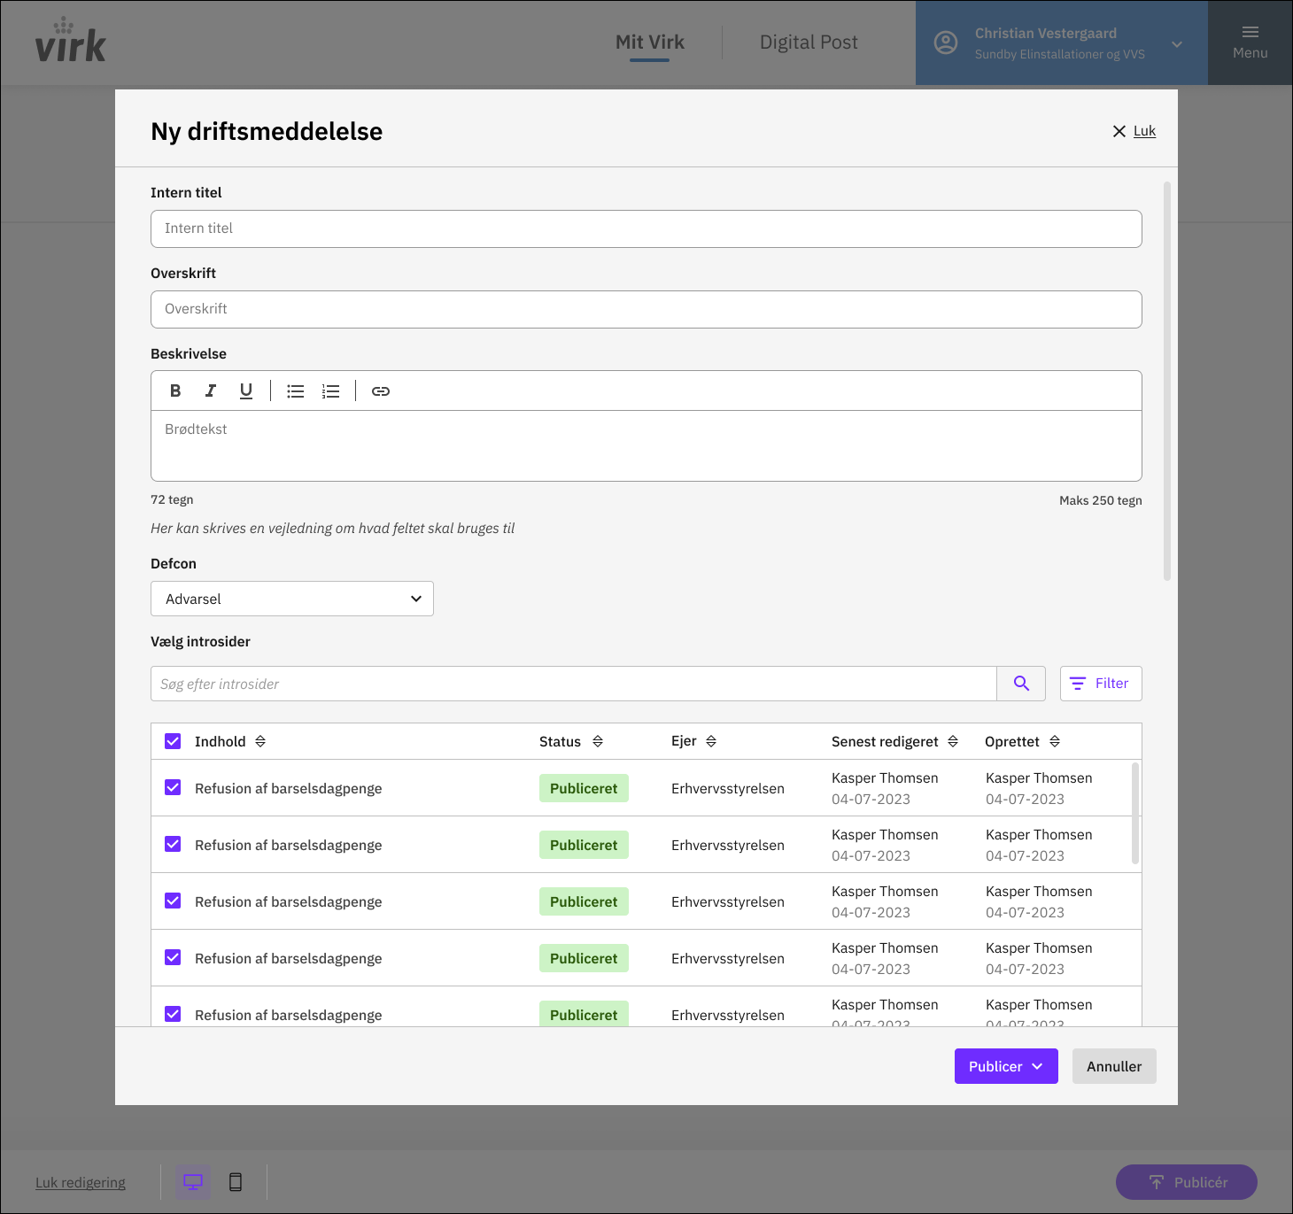Click into the Brødtekst text area

(x=646, y=445)
